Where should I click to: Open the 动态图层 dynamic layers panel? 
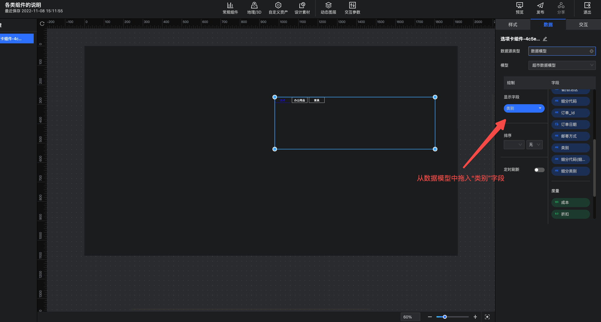pyautogui.click(x=328, y=8)
